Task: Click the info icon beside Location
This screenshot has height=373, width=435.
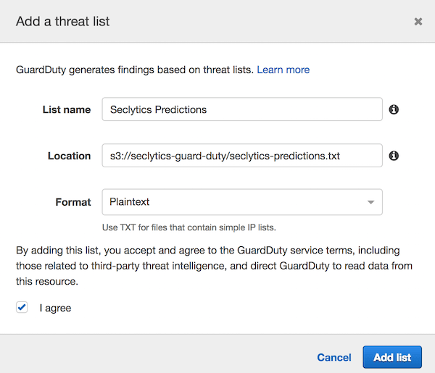Action: 394,156
